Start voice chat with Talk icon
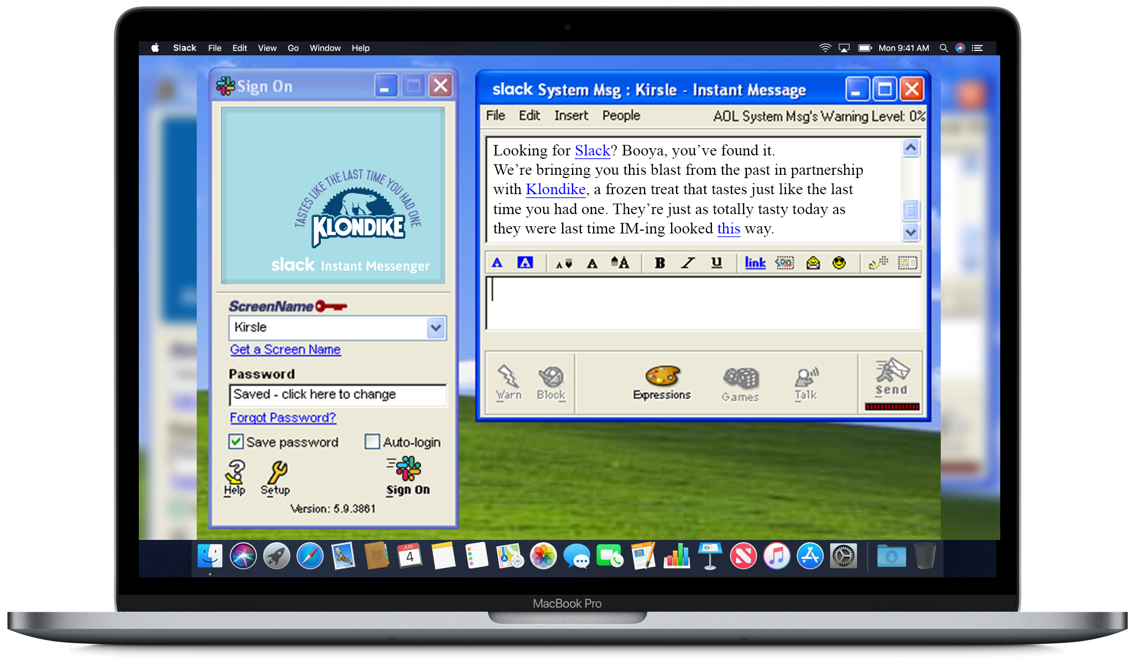This screenshot has width=1133, height=671. click(x=805, y=383)
